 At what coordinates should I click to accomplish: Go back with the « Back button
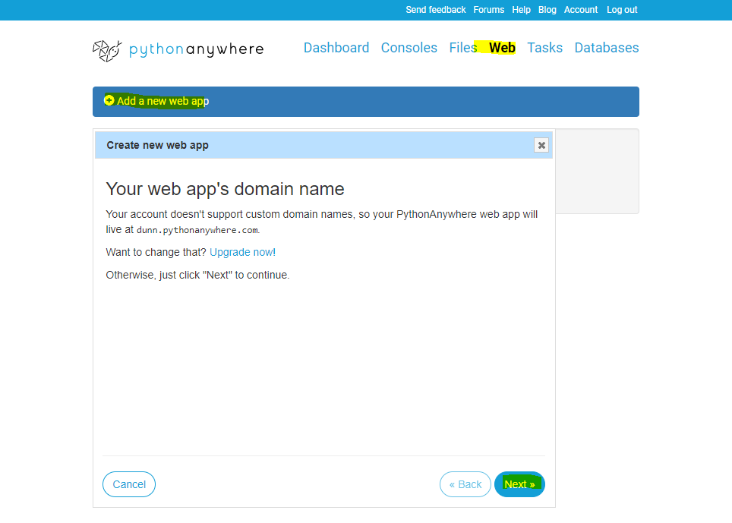pos(465,484)
